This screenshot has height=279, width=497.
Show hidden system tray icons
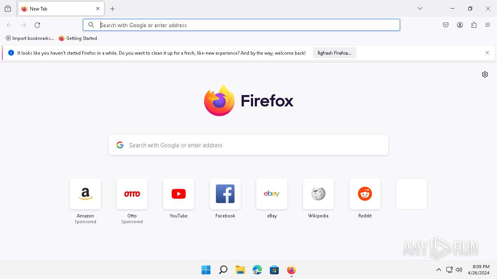[439, 270]
